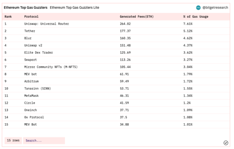234x149 pixels.
Task: Click the 15 rows label
Action: [13, 140]
